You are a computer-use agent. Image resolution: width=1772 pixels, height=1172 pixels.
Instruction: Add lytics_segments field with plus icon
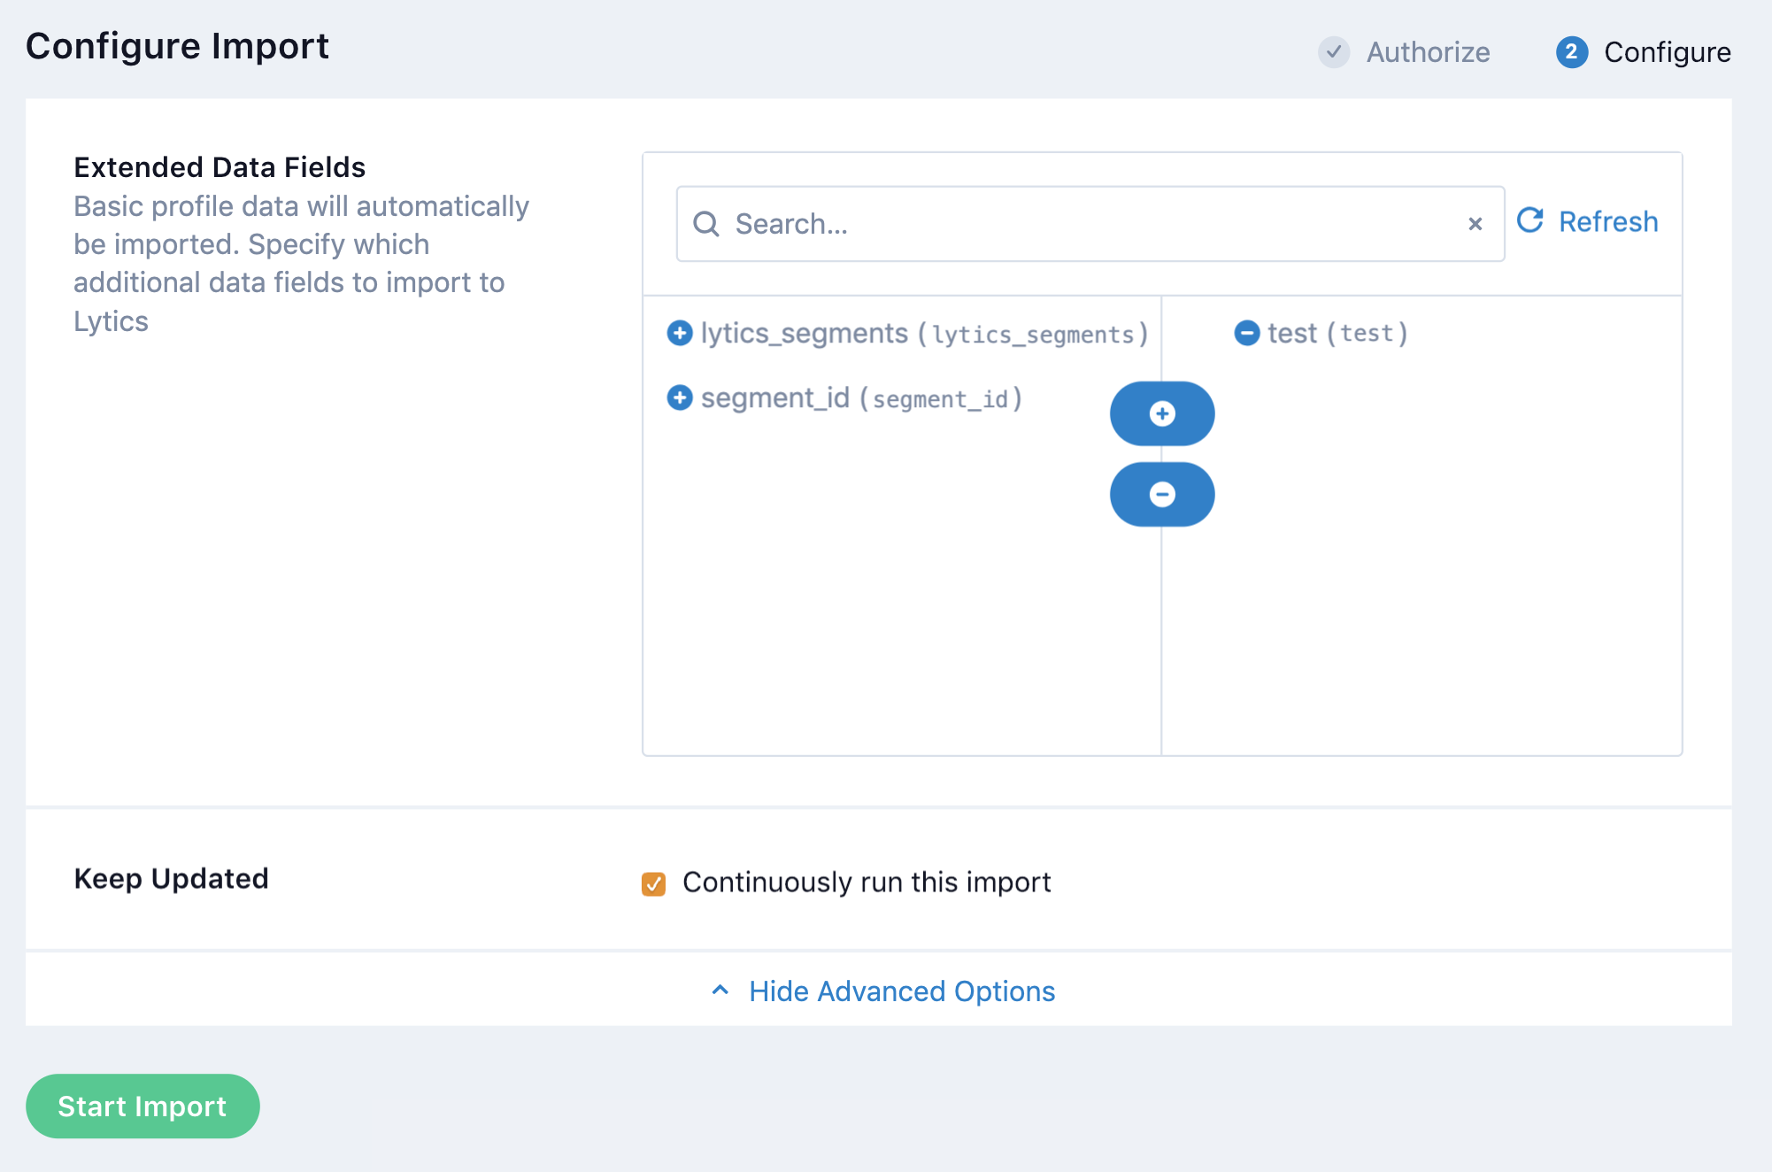(680, 333)
